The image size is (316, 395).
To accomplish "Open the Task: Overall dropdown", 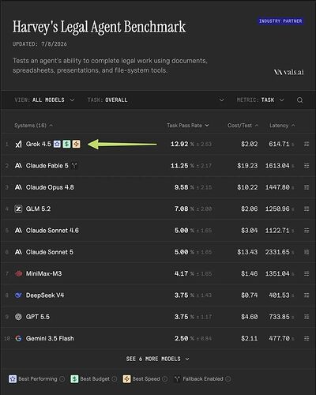I will point(156,100).
